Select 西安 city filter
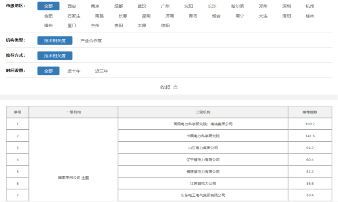The image size is (338, 202). (72, 7)
